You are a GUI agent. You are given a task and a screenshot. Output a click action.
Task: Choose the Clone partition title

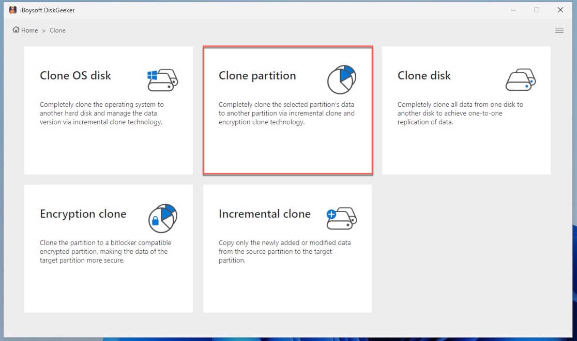(257, 76)
